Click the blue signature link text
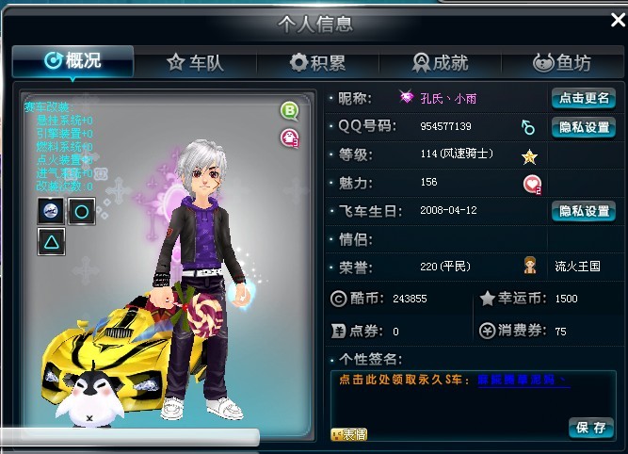Viewport: 628px width, 454px height. coord(523,380)
